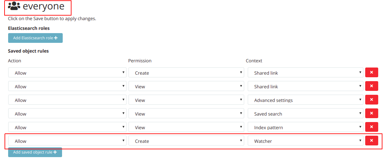Open Permission dropdown for Watcher rule

click(x=186, y=141)
